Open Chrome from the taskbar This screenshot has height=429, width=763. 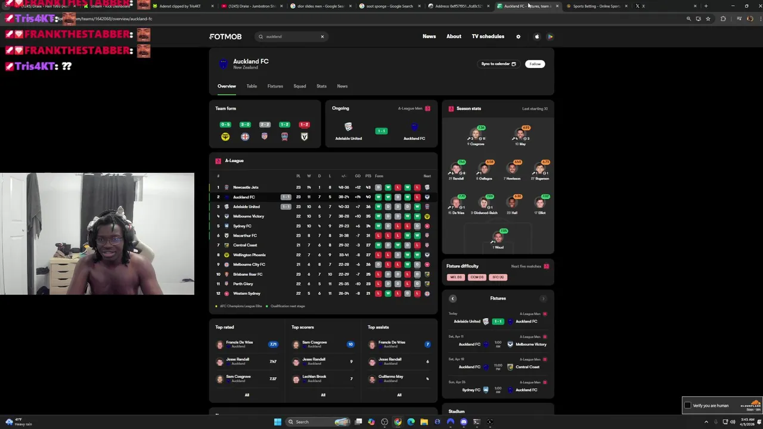(x=398, y=422)
